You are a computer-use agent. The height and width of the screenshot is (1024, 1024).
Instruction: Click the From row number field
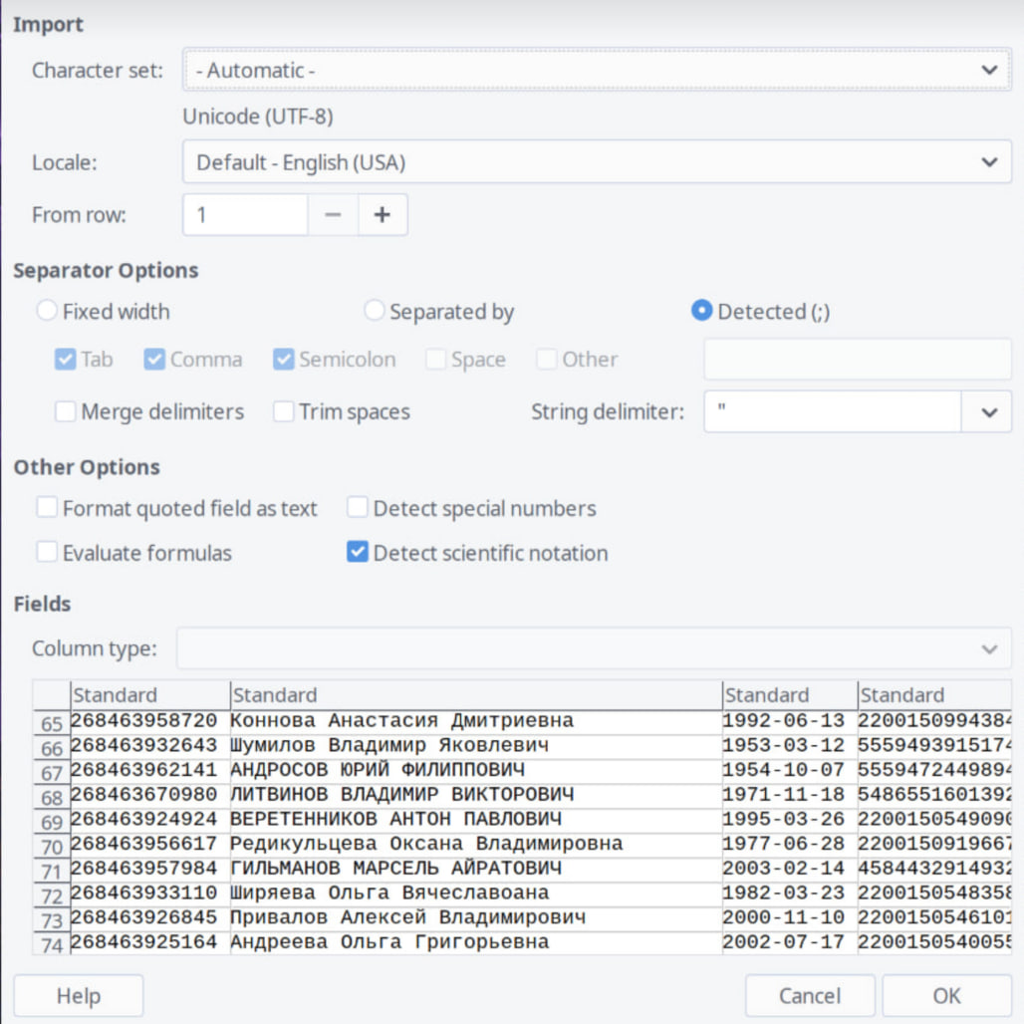click(x=245, y=214)
